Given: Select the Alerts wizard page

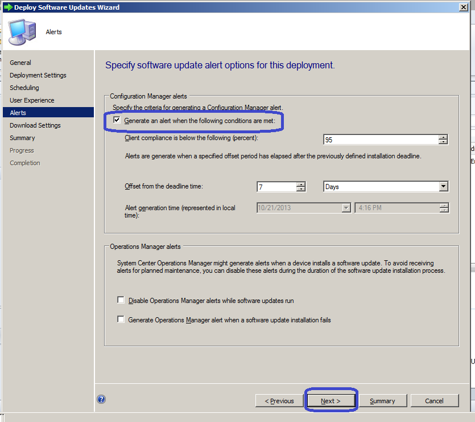Looking at the screenshot, I should [x=48, y=113].
